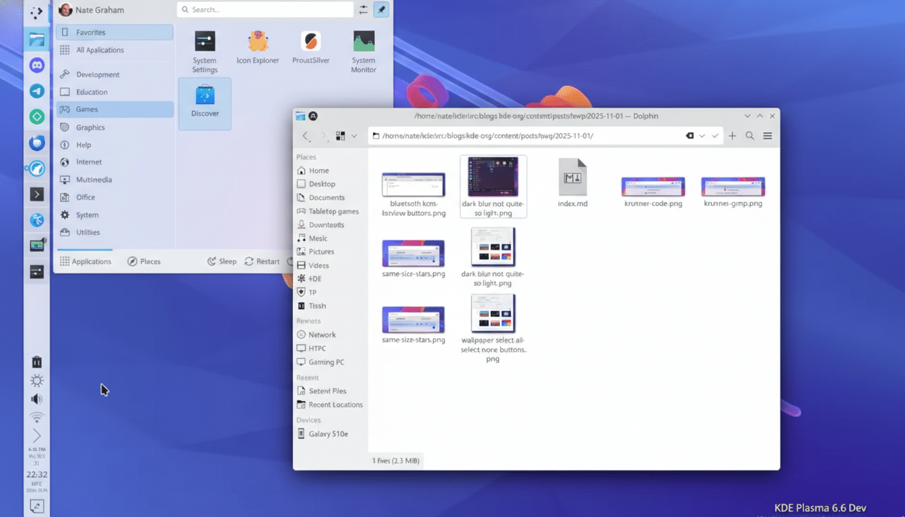Open the terminal app from the dock
This screenshot has width=905, height=517.
36,194
